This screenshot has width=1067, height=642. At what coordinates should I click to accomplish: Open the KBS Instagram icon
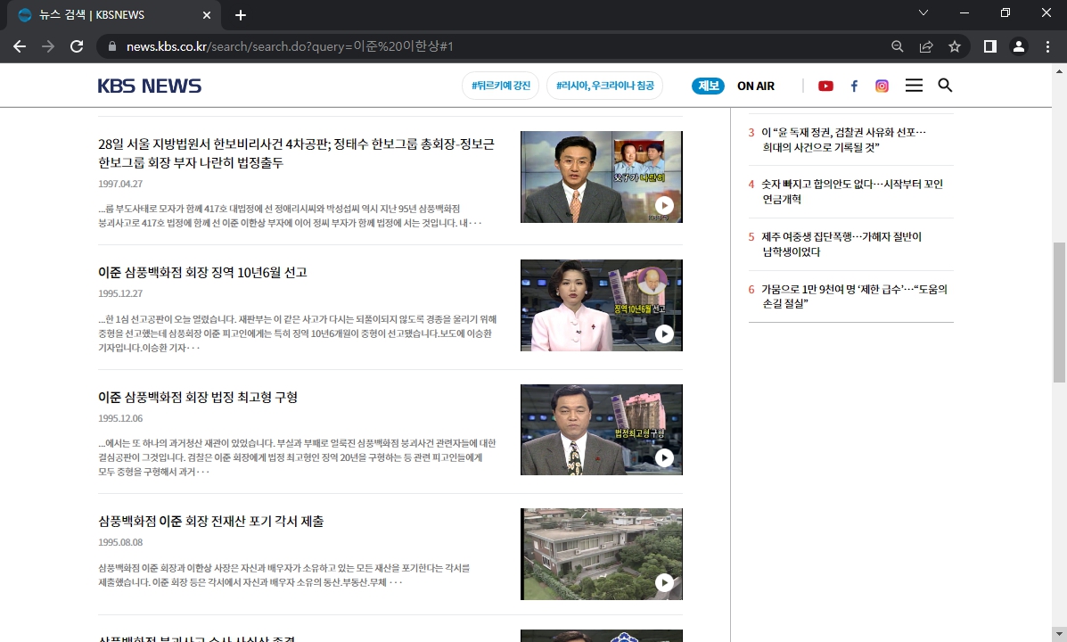click(x=882, y=86)
